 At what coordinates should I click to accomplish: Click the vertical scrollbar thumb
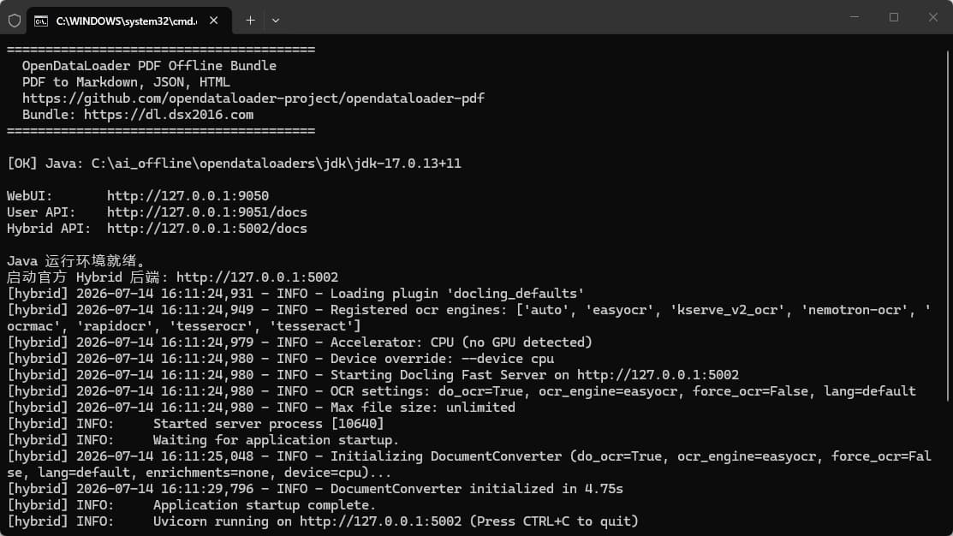pyautogui.click(x=948, y=226)
